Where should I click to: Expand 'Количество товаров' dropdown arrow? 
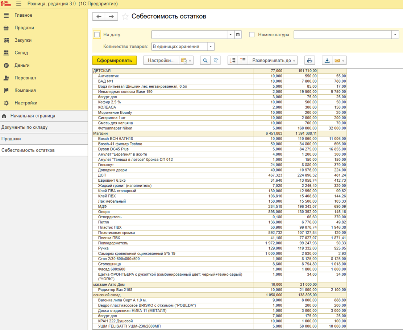[x=211, y=46]
